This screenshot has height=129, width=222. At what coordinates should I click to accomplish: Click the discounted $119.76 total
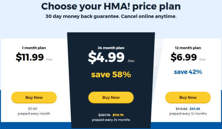pos(118,115)
